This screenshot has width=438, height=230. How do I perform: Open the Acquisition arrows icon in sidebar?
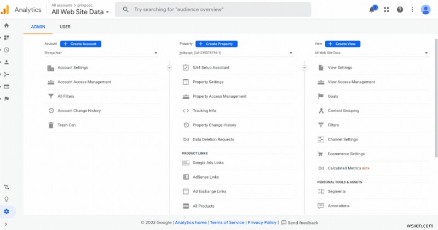click(x=7, y=74)
